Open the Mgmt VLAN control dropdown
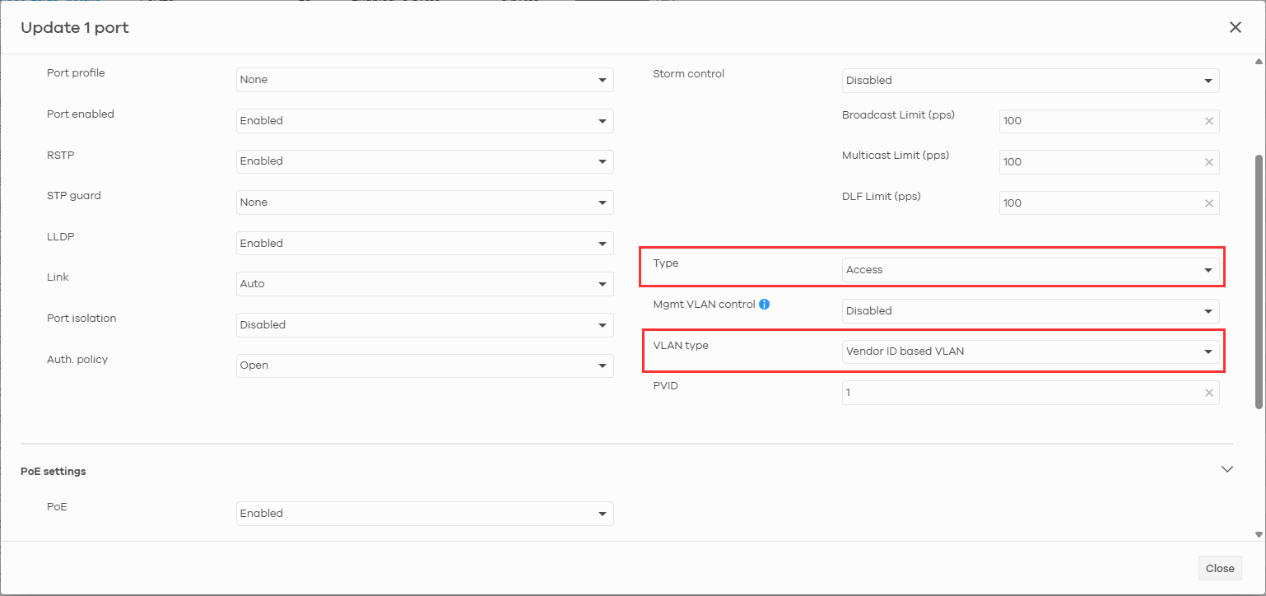Screen dimensions: 1266x596 1031,311
